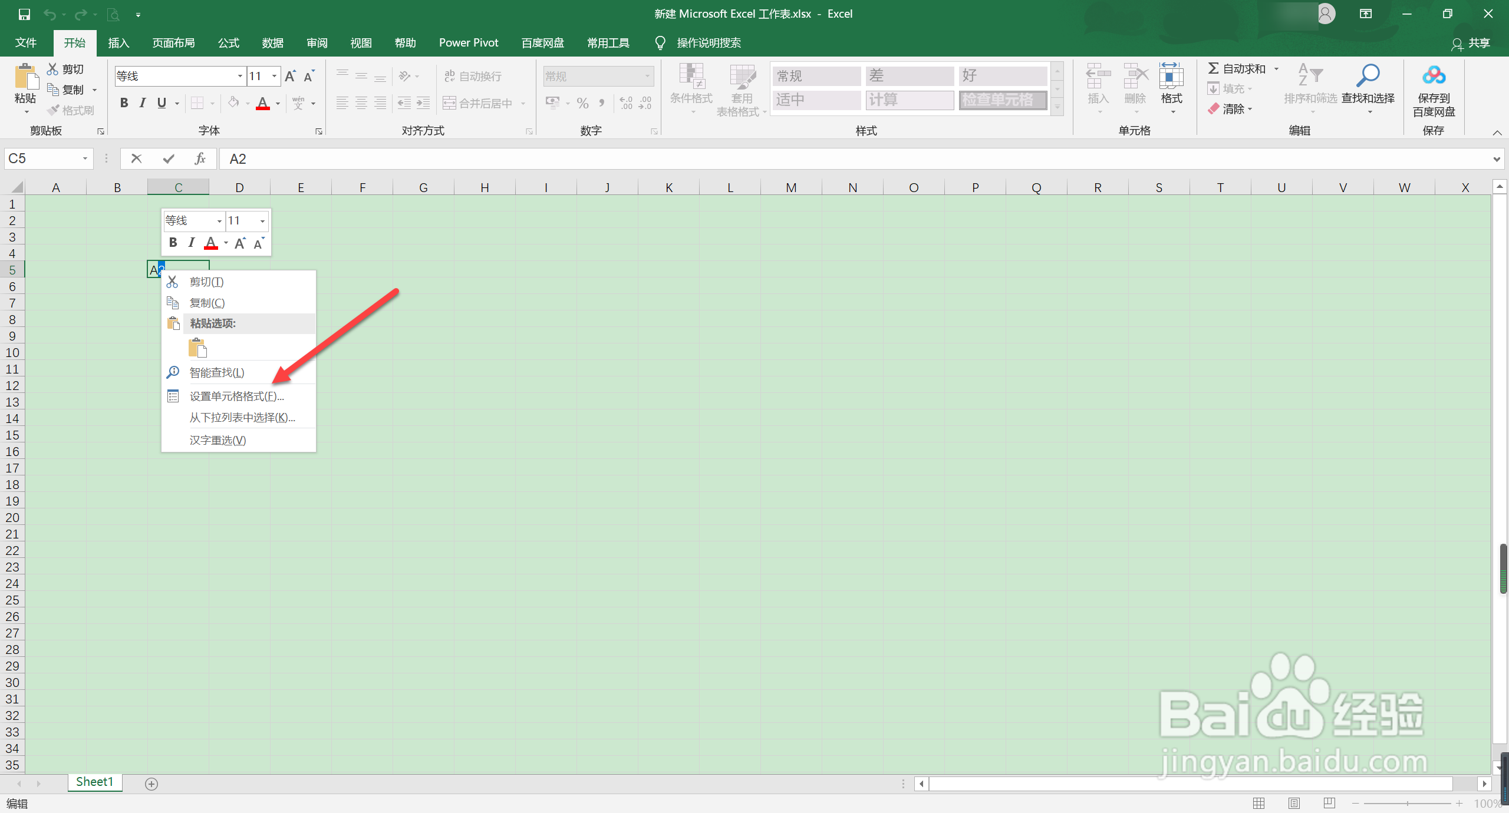Click paste icon under paste options in context menu
1509x813 pixels.
tap(197, 348)
